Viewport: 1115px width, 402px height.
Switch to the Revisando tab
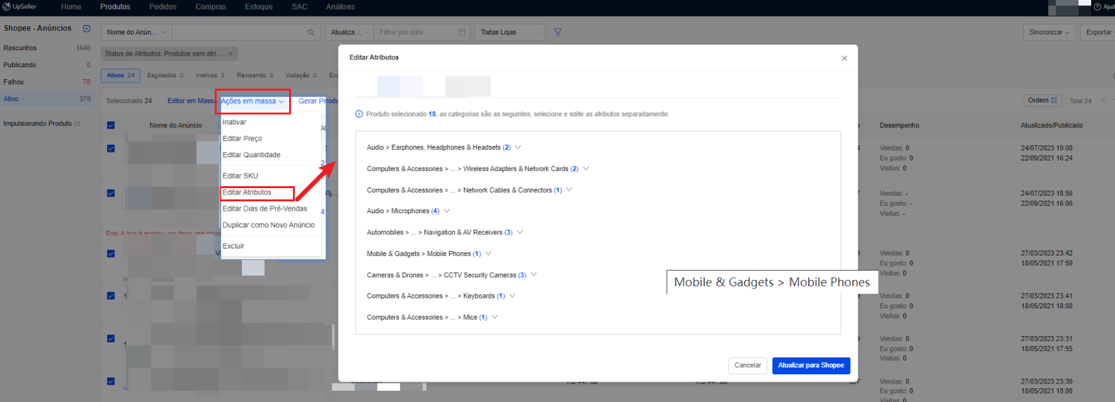pos(255,75)
